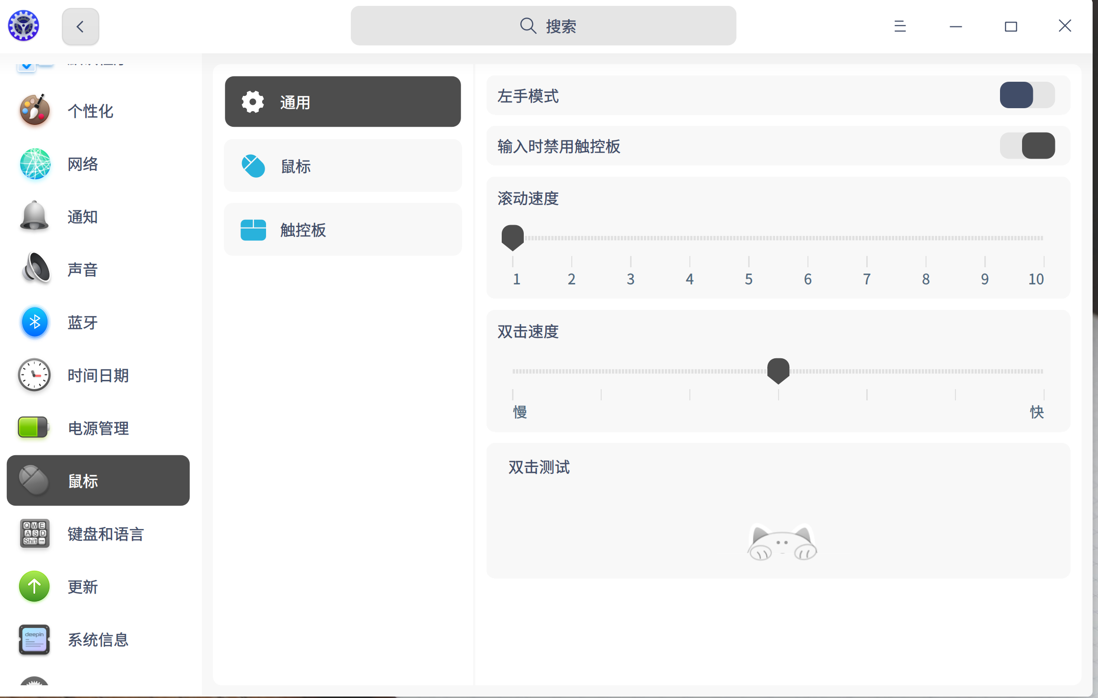Go back with the back arrow
Image resolution: width=1098 pixels, height=698 pixels.
[80, 26]
